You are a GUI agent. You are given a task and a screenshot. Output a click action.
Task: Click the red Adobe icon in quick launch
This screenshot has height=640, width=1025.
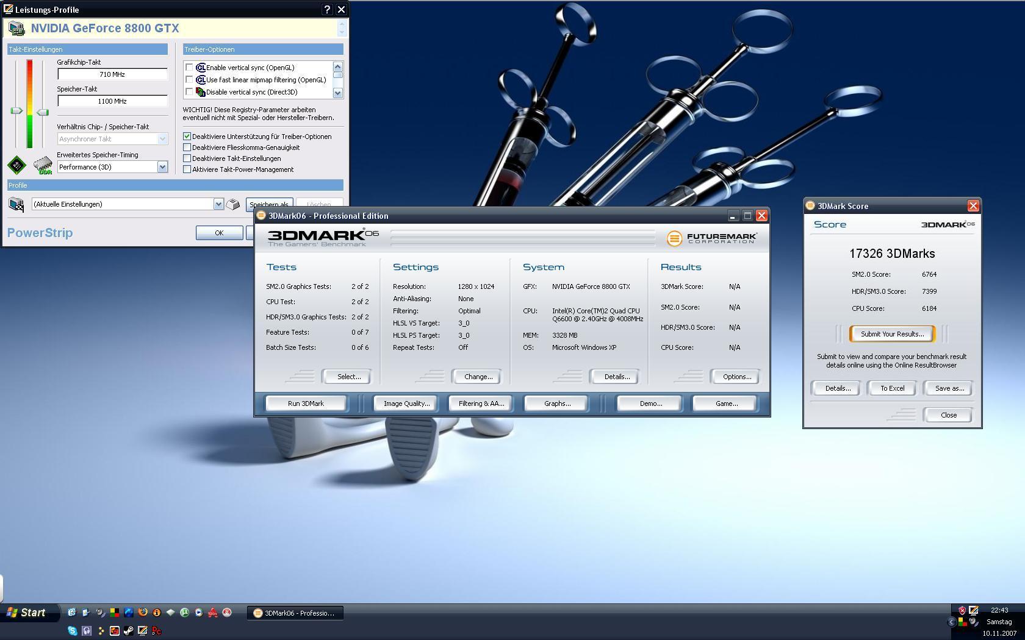coord(213,612)
